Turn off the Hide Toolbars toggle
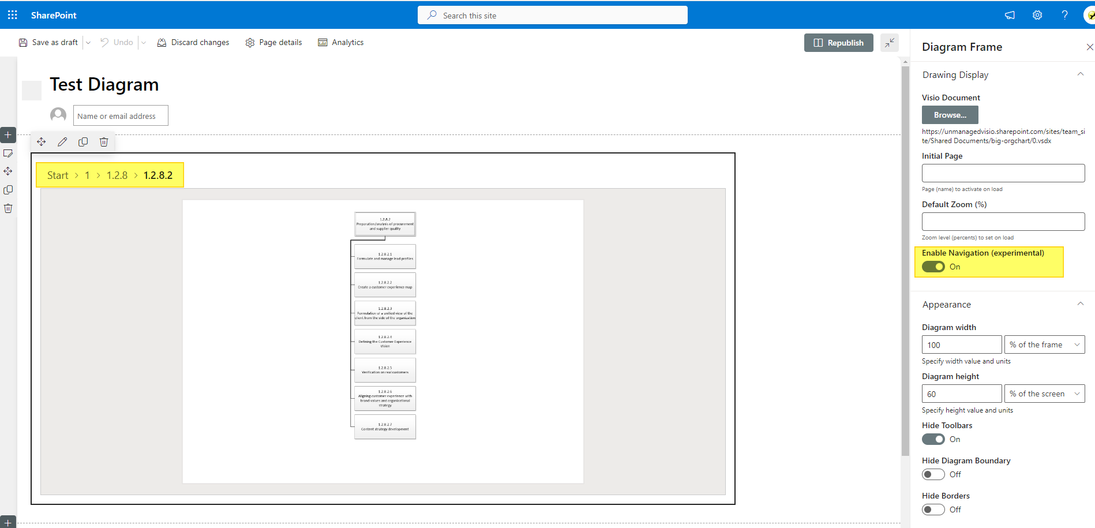Image resolution: width=1095 pixels, height=528 pixels. (x=933, y=439)
